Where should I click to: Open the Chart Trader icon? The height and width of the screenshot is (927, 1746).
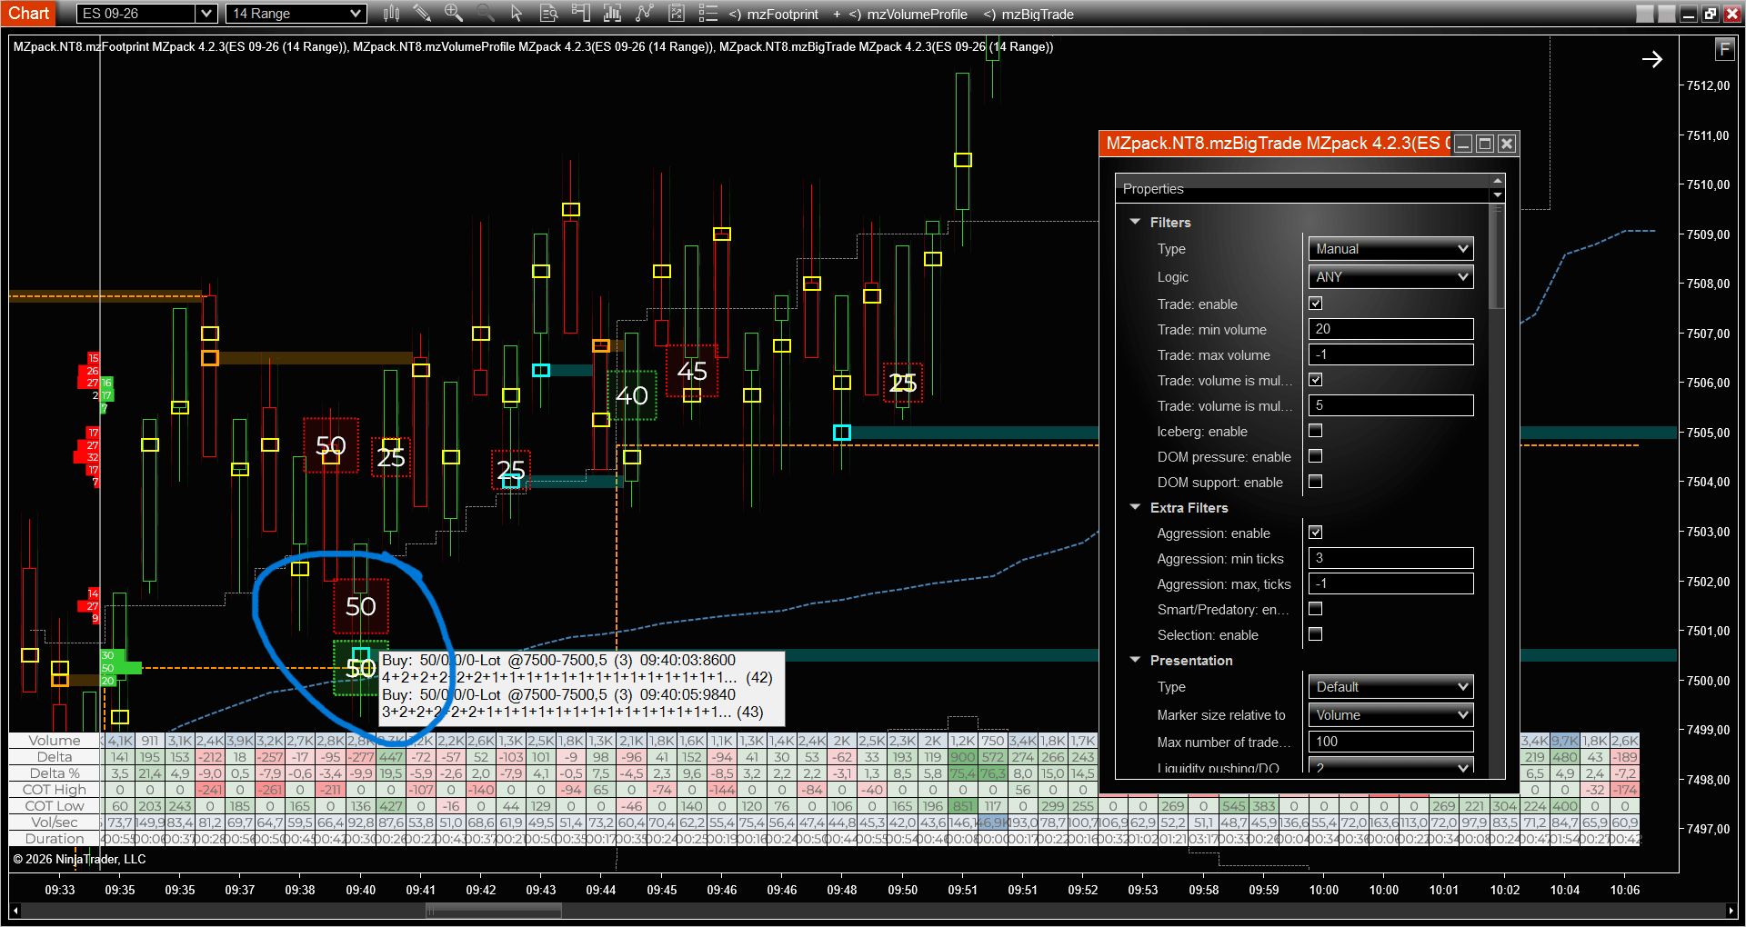[x=580, y=14]
